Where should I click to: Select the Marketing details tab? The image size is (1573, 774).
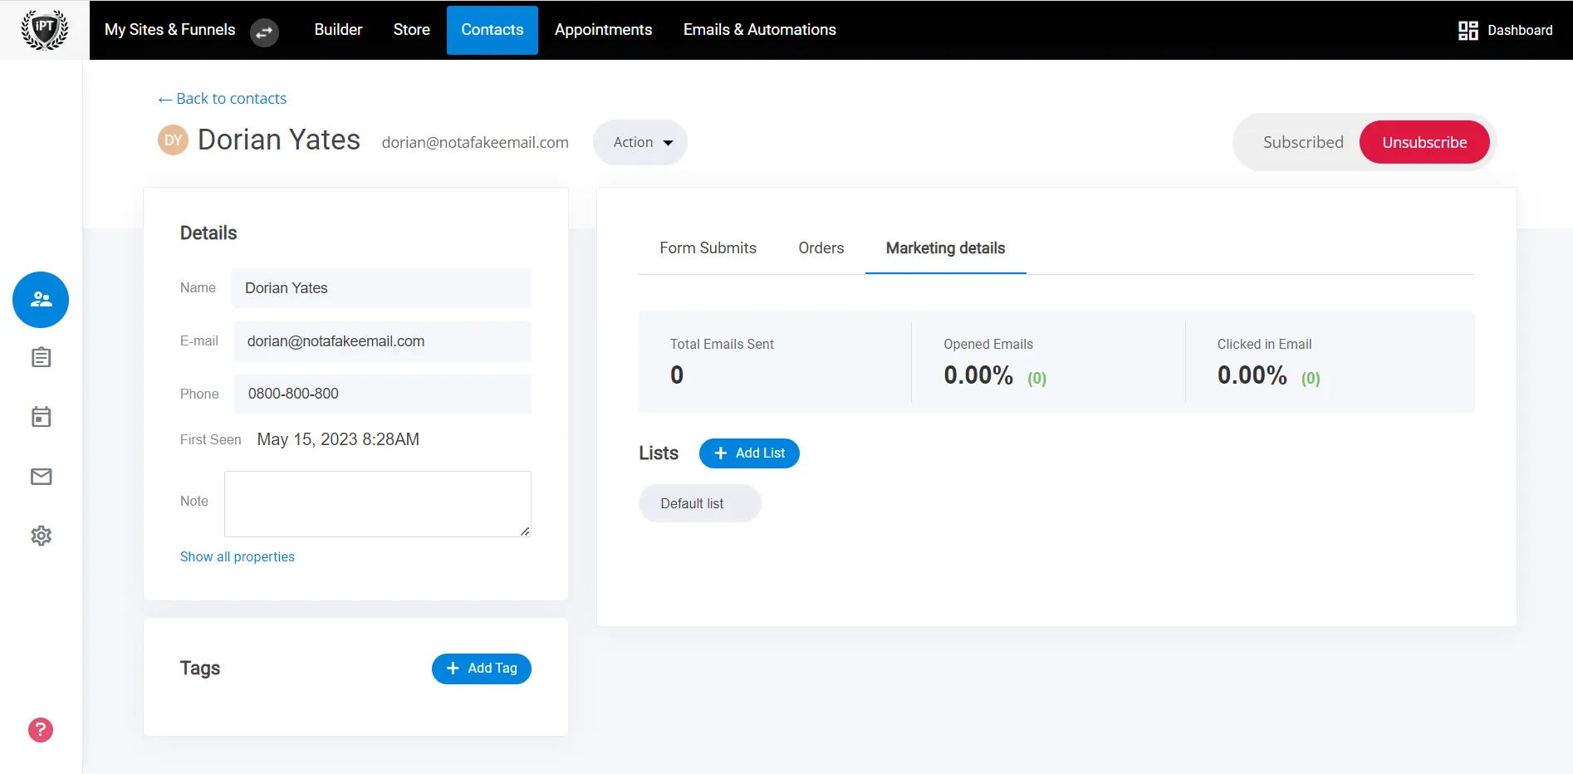tap(945, 248)
